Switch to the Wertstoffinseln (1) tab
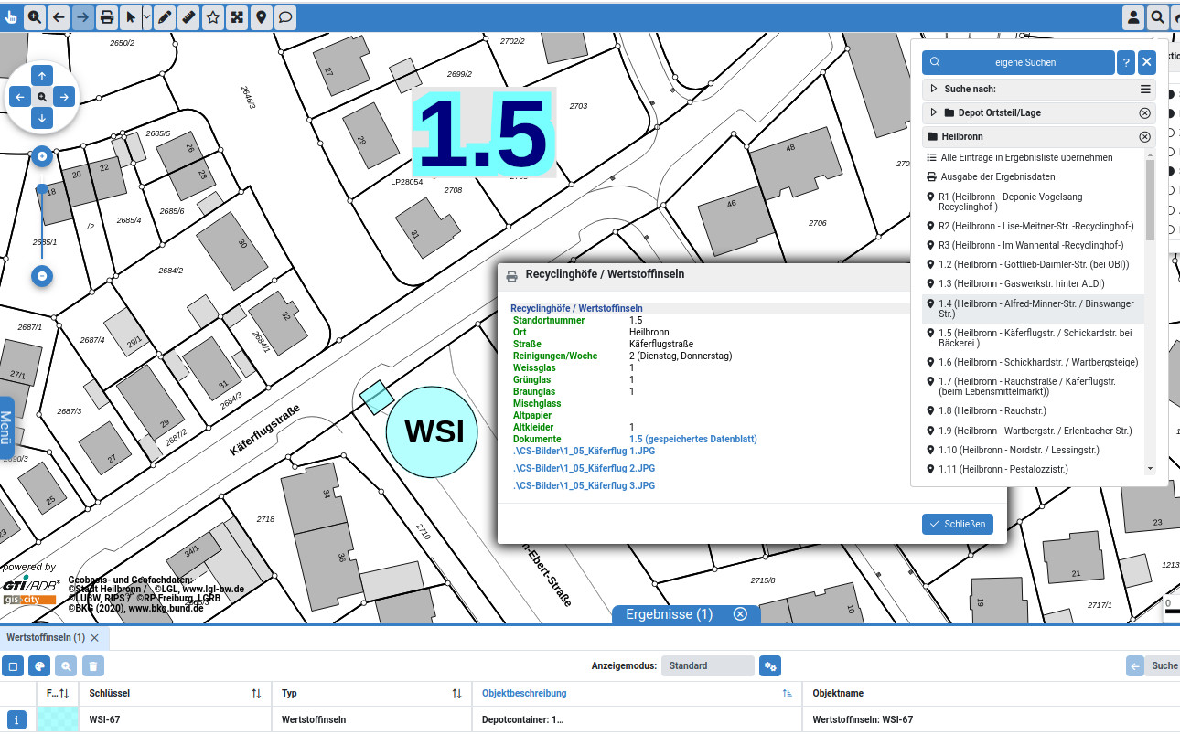 46,637
